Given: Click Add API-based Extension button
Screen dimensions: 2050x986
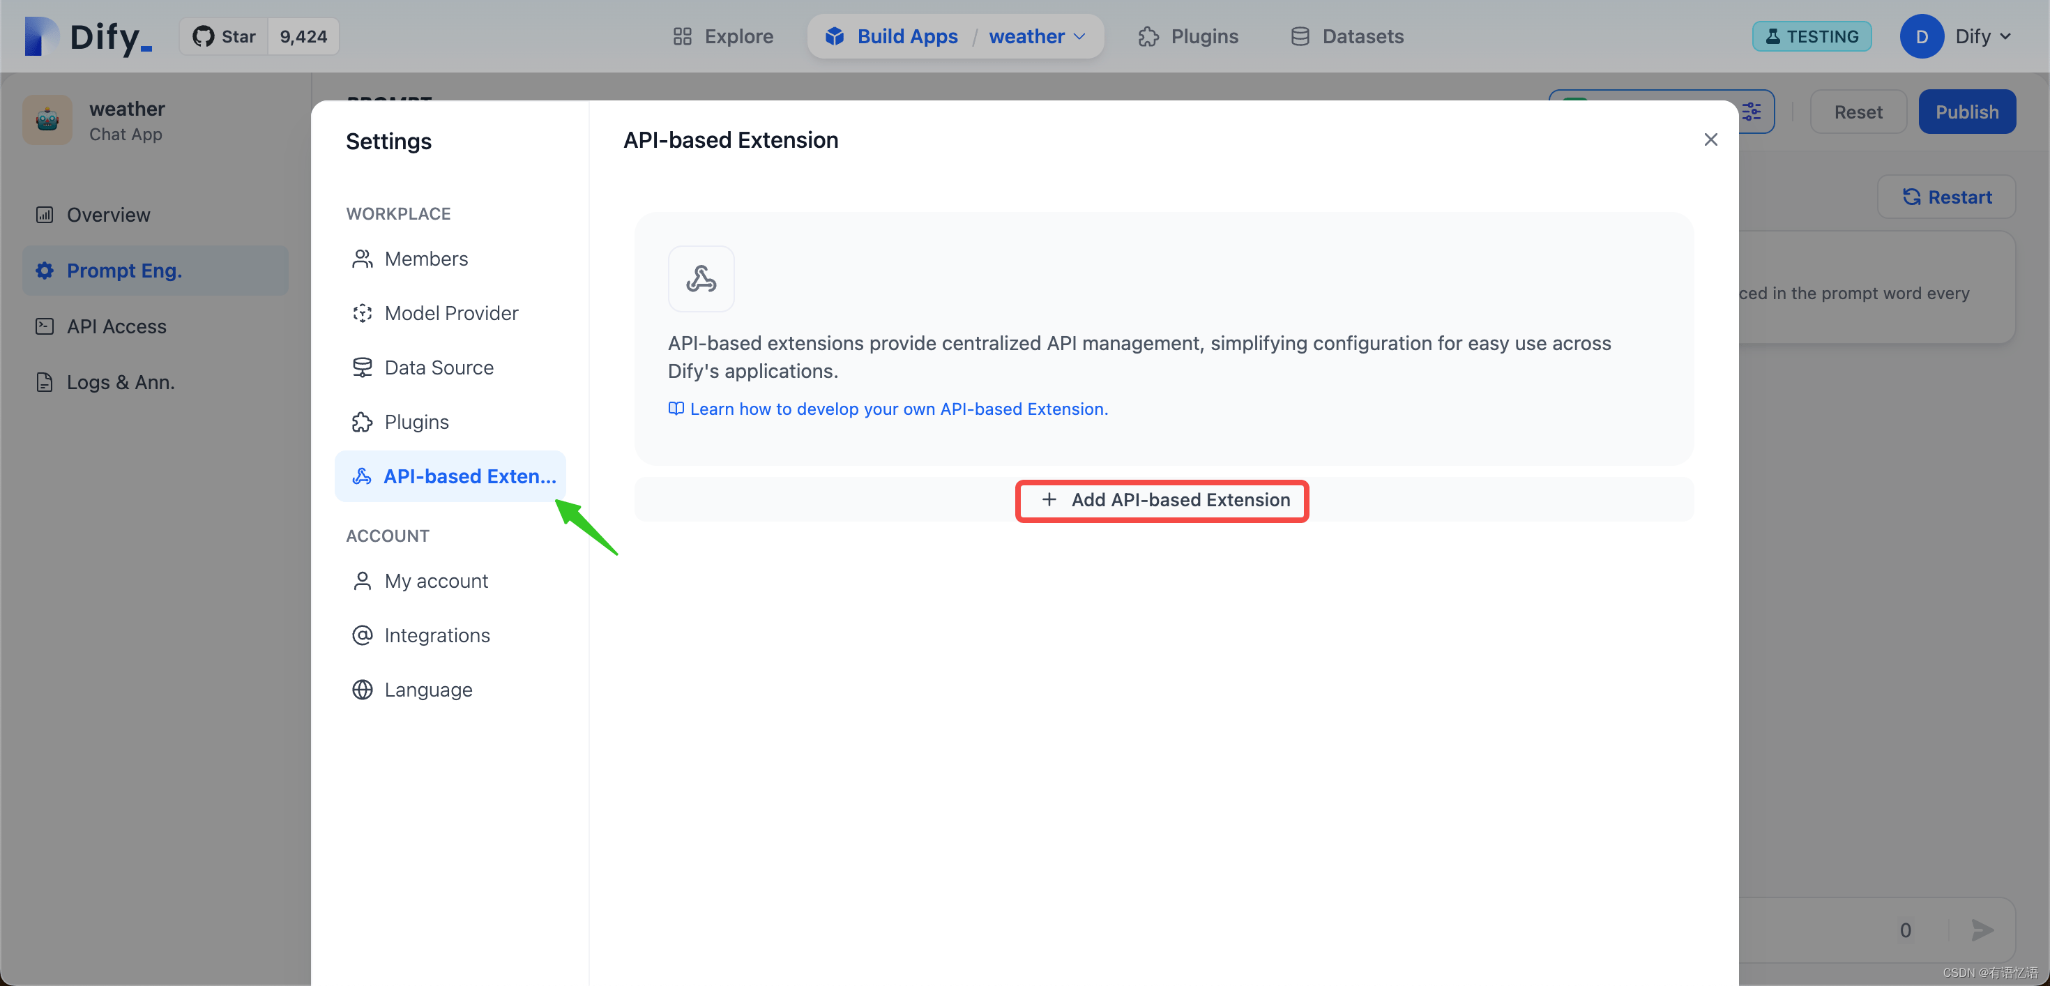Looking at the screenshot, I should 1164,499.
